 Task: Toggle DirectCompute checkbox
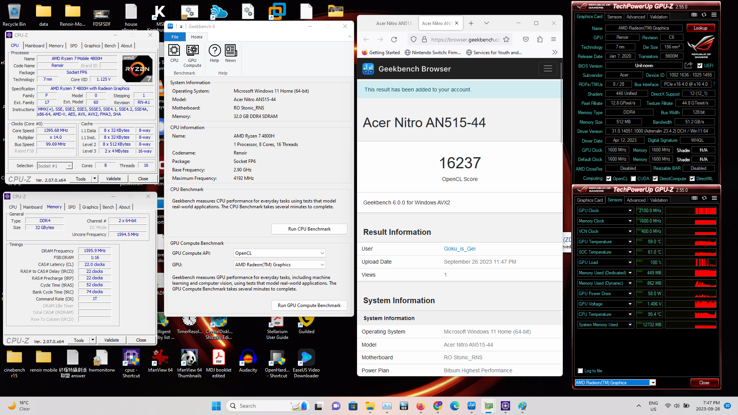[655, 179]
